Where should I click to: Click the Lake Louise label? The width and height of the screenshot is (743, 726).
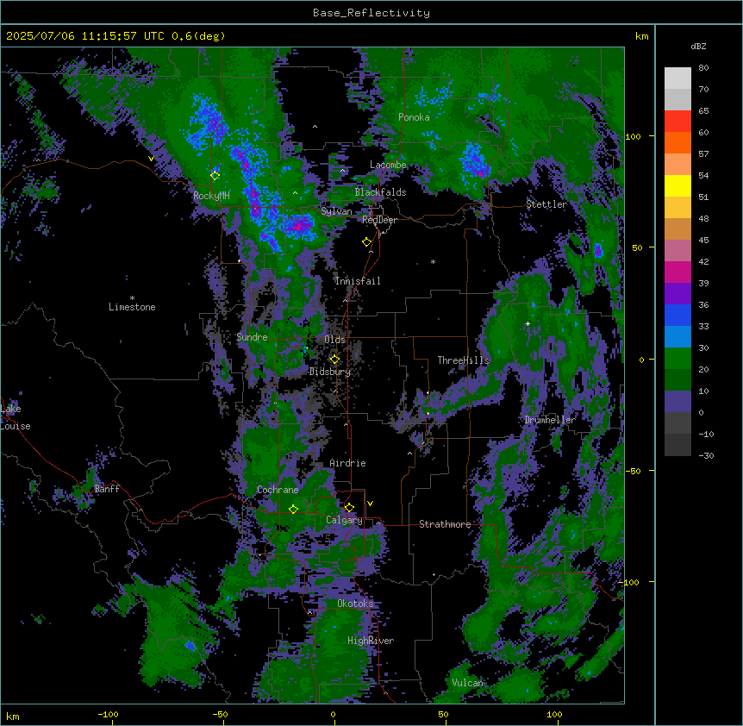tap(16, 417)
